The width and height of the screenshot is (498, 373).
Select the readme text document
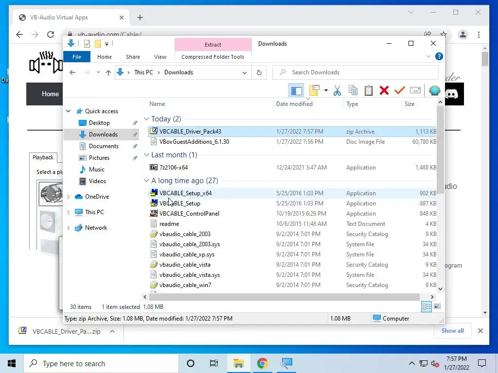(292, 224)
